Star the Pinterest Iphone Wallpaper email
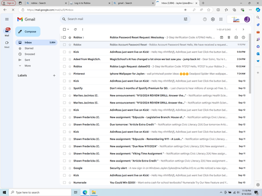Image resolution: width=262 pixels, height=196 pixels. point(70,74)
